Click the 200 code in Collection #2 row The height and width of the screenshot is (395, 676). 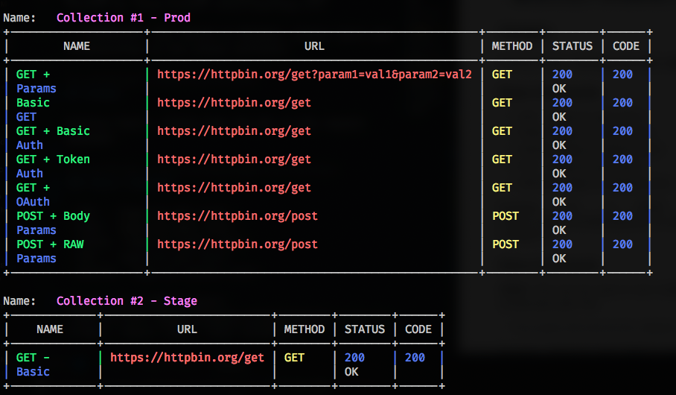pos(415,358)
